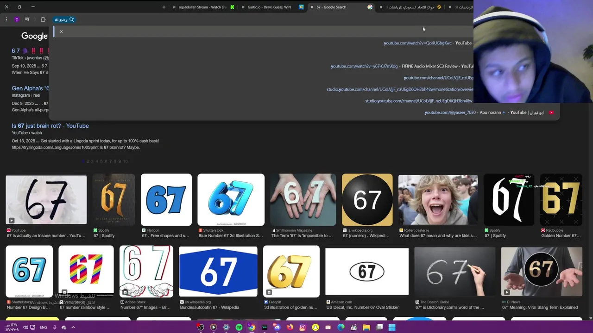Click the AI mode button
The width and height of the screenshot is (593, 333).
(x=64, y=19)
